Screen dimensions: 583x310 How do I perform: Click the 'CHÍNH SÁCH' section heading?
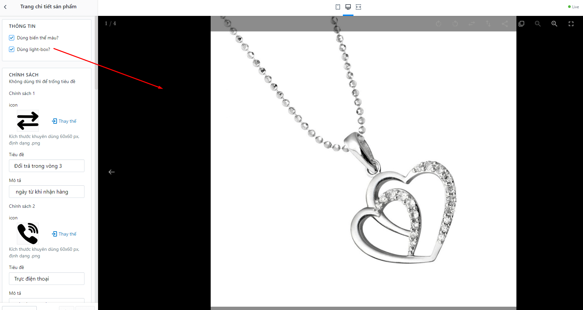click(x=24, y=75)
